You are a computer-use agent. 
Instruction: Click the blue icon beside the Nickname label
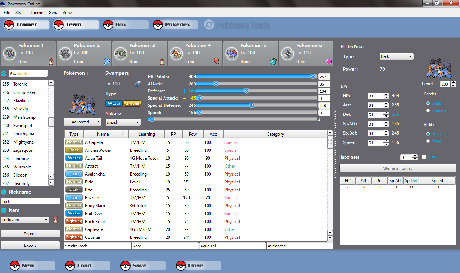point(4,192)
